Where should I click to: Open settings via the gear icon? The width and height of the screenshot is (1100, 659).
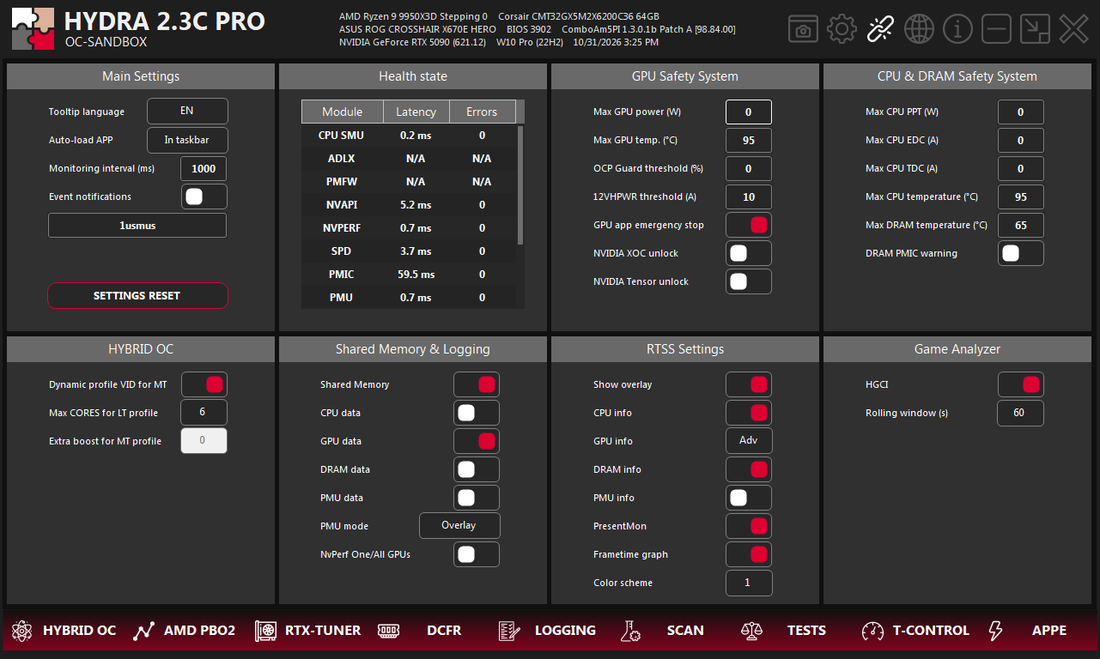pyautogui.click(x=842, y=29)
